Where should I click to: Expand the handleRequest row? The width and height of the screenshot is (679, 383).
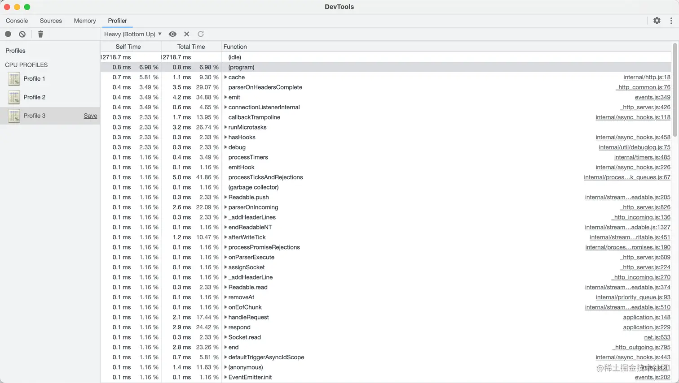point(225,317)
